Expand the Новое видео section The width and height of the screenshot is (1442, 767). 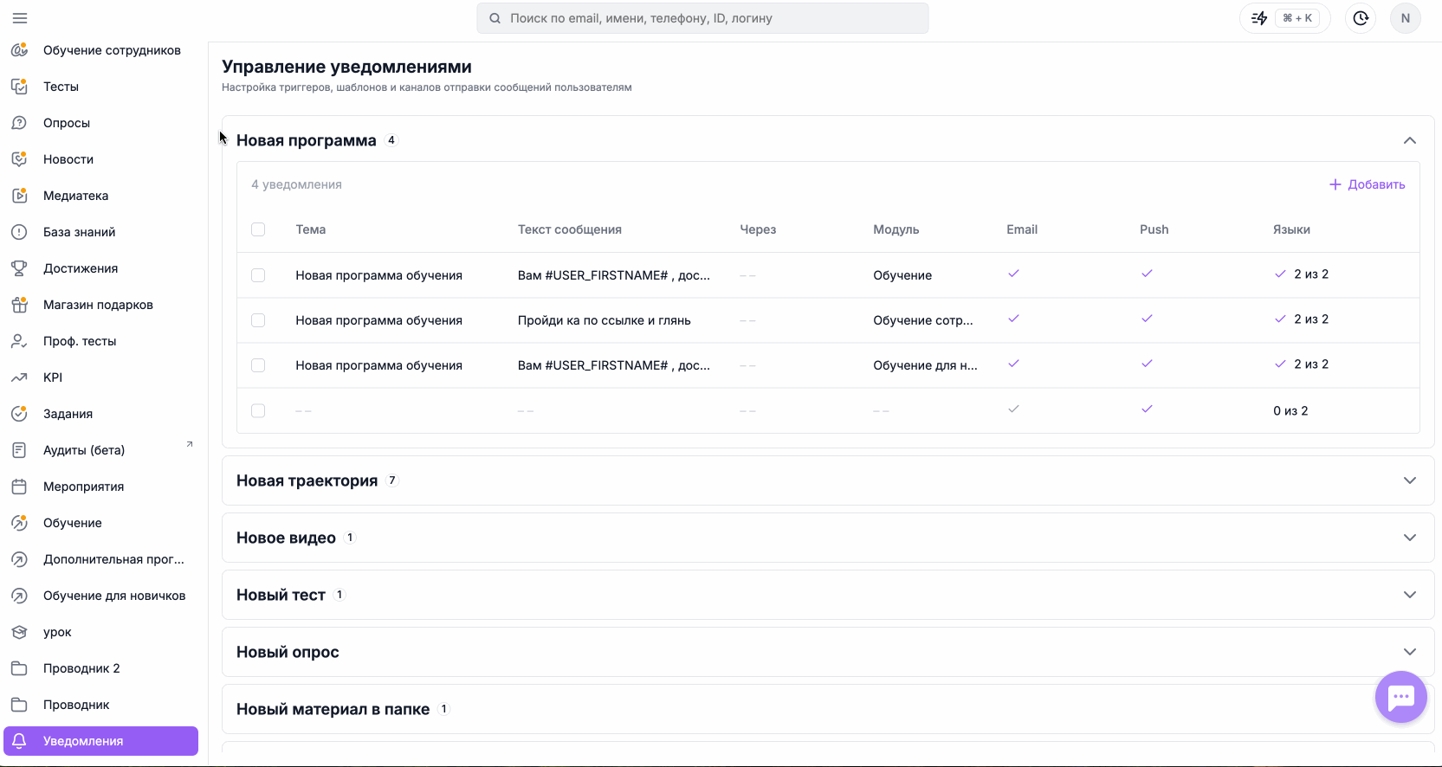coord(1410,538)
